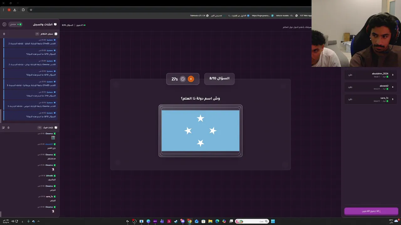Open Microsoft Edge from taskbar
This screenshot has width=401, height=225.
(x=217, y=221)
